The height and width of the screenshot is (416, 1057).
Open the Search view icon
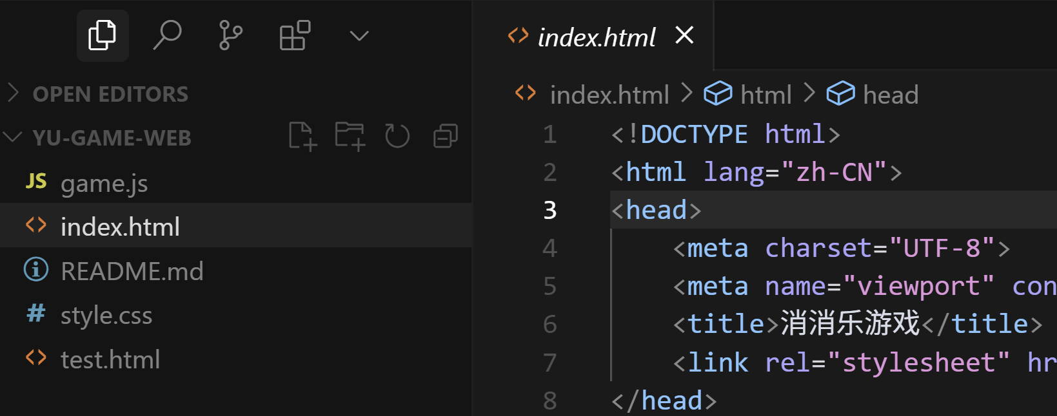(x=167, y=35)
